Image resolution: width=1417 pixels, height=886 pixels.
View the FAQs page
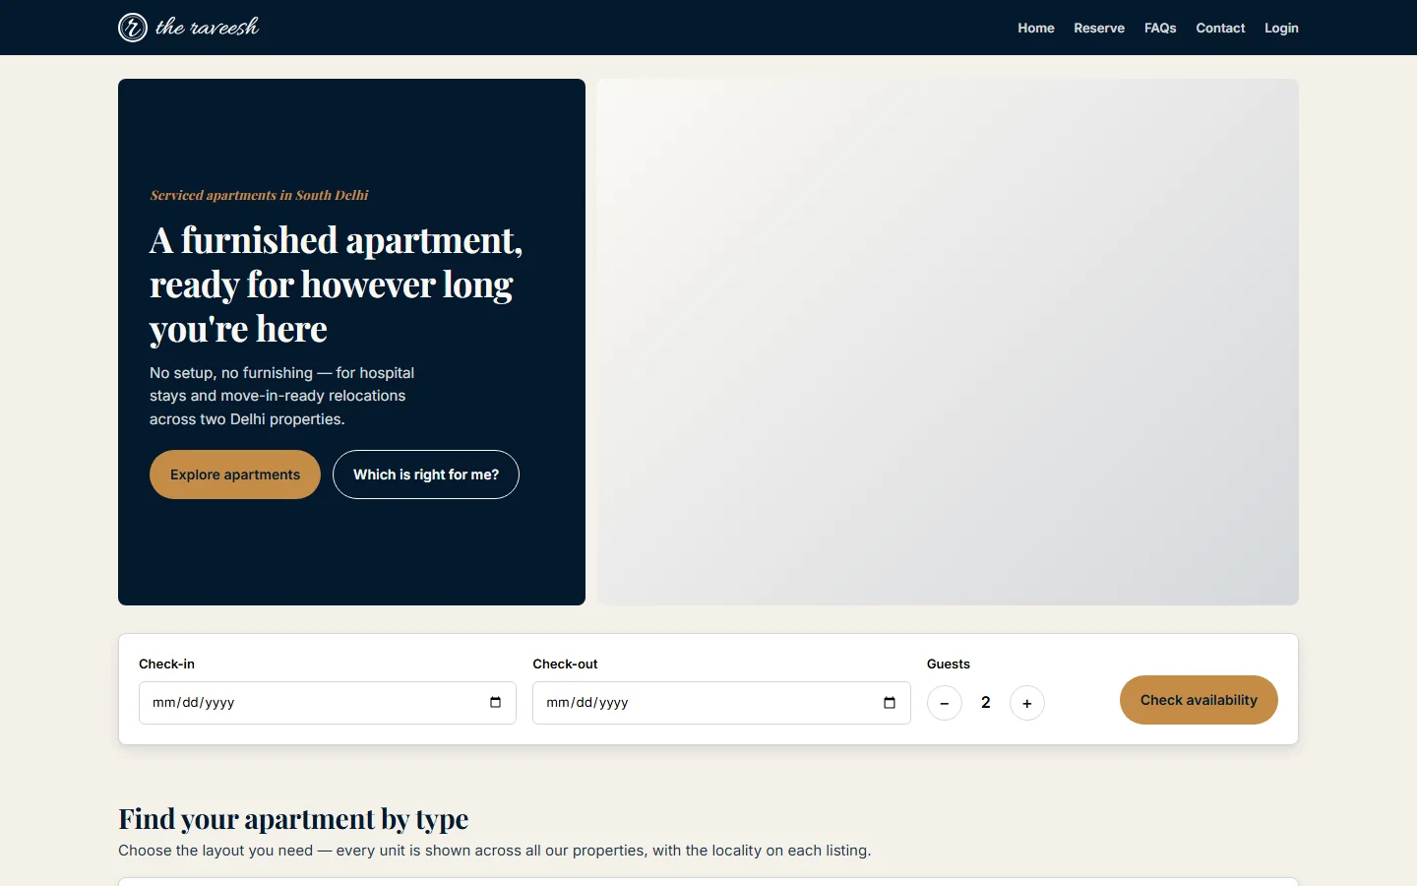[1160, 28]
